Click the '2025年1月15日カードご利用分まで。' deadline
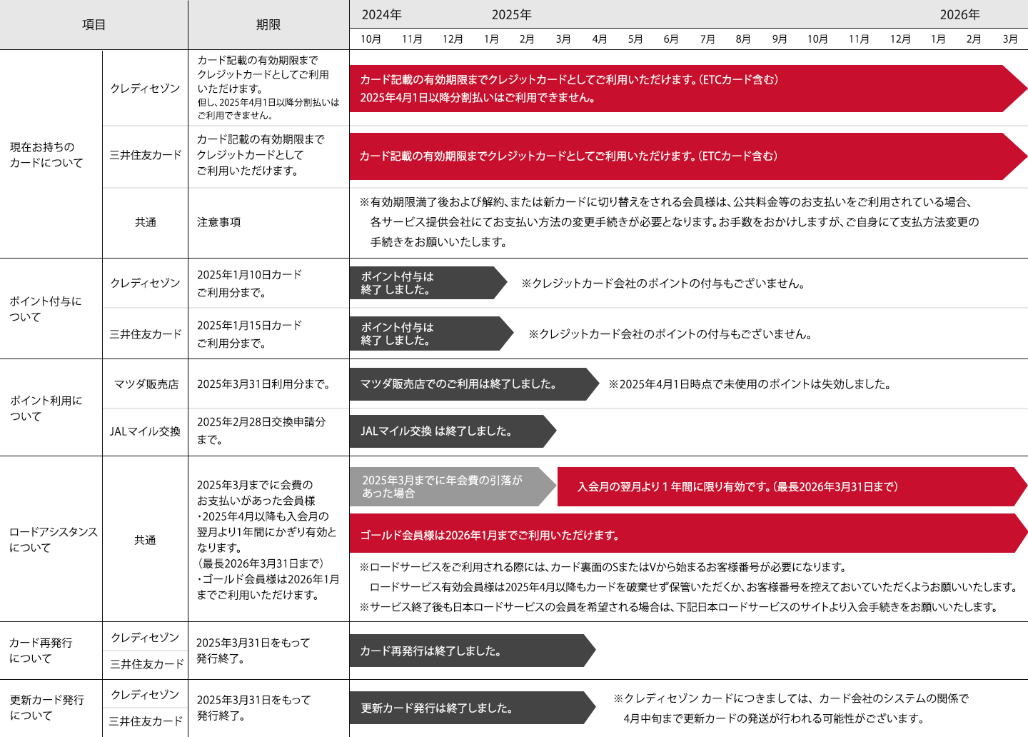Image resolution: width=1028 pixels, height=737 pixels. pos(250,334)
